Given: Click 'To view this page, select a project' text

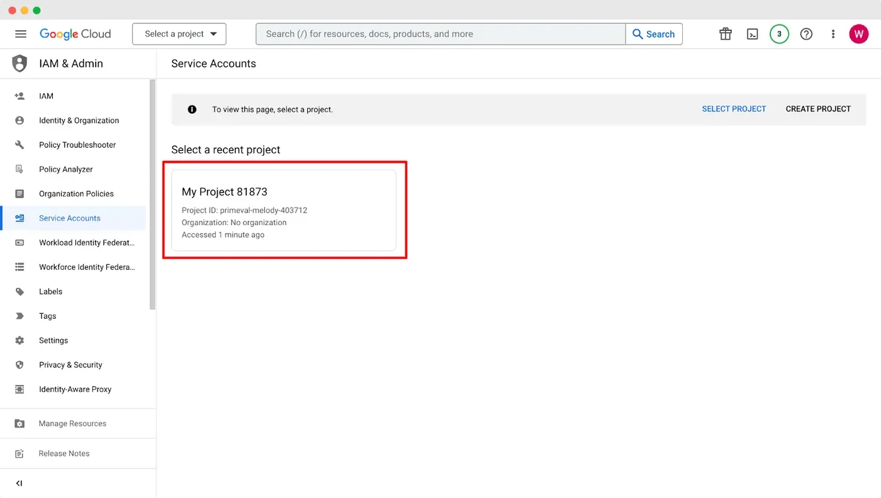Looking at the screenshot, I should coord(272,109).
